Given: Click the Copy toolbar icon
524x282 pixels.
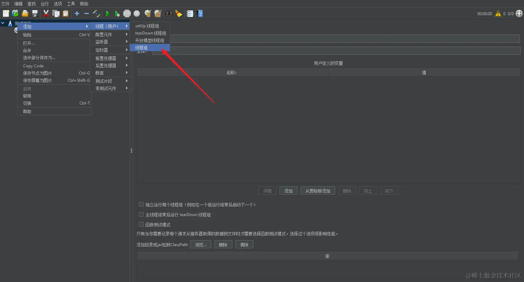Looking at the screenshot, I should [x=56, y=13].
